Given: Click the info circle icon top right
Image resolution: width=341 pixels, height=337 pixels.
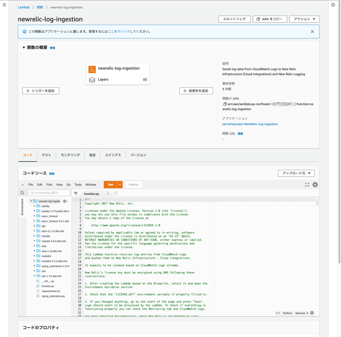Looking at the screenshot, I should (x=333, y=5).
